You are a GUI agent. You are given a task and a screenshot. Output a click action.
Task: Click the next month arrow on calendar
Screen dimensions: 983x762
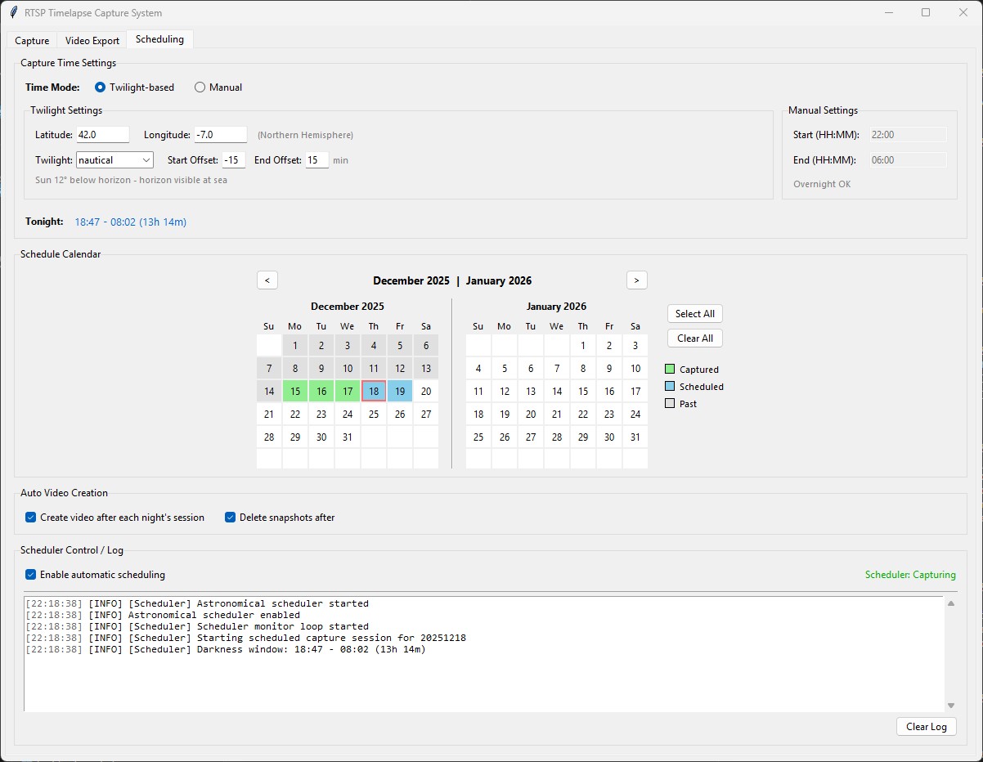pos(637,280)
